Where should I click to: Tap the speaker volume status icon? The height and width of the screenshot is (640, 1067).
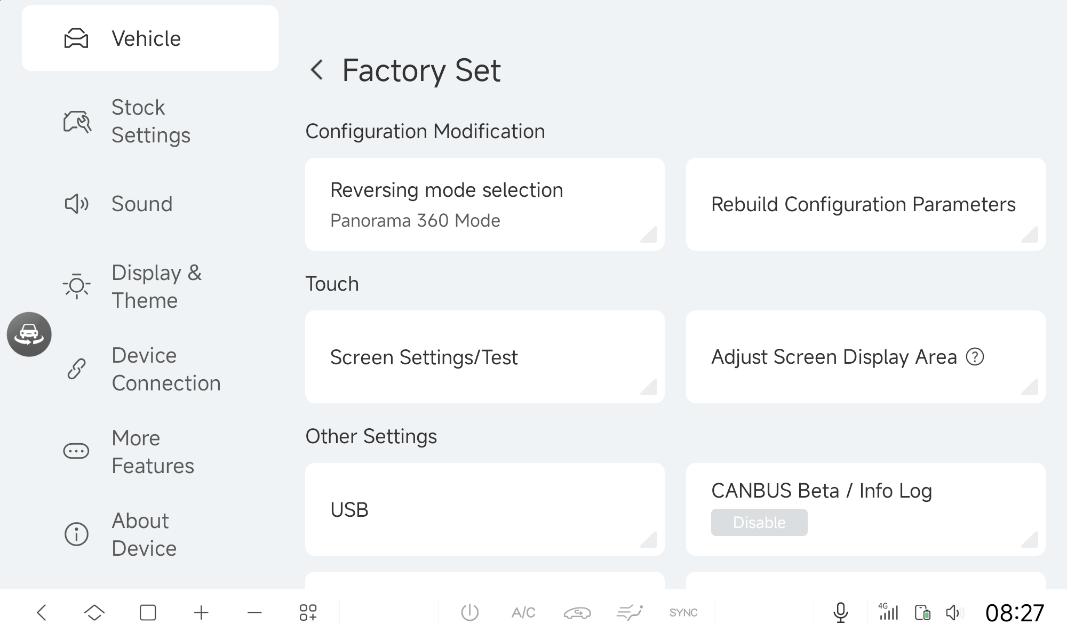[954, 613]
